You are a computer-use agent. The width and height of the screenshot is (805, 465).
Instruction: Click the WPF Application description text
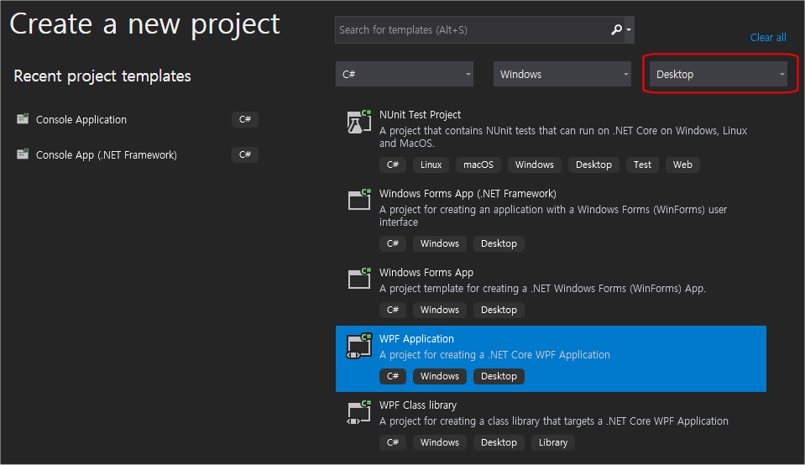[x=494, y=355]
